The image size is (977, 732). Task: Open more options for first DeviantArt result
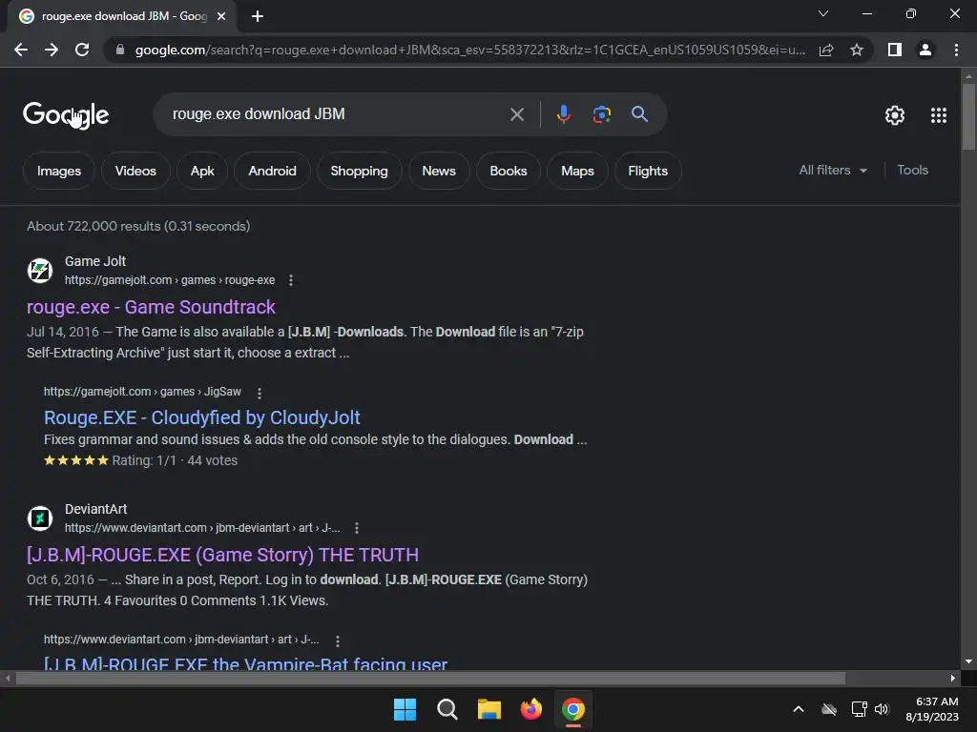point(357,528)
